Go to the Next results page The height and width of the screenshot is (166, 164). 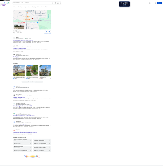39,158
